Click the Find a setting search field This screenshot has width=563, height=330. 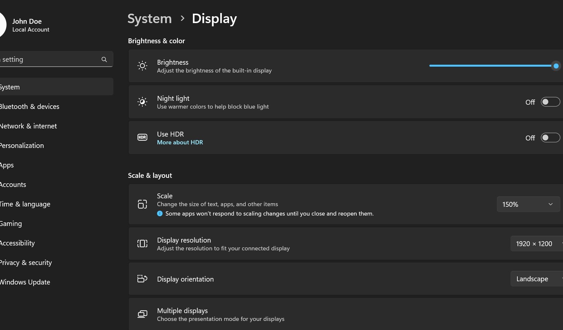[57, 59]
